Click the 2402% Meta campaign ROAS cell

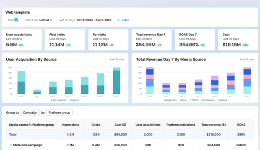pyautogui.click(x=241, y=145)
